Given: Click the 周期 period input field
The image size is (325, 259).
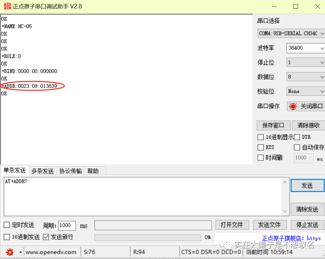Looking at the screenshot, I should 67,225.
